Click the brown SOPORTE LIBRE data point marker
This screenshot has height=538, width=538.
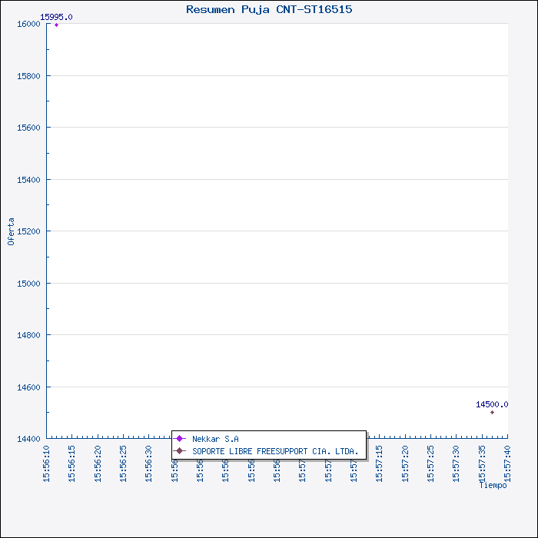pyautogui.click(x=492, y=413)
